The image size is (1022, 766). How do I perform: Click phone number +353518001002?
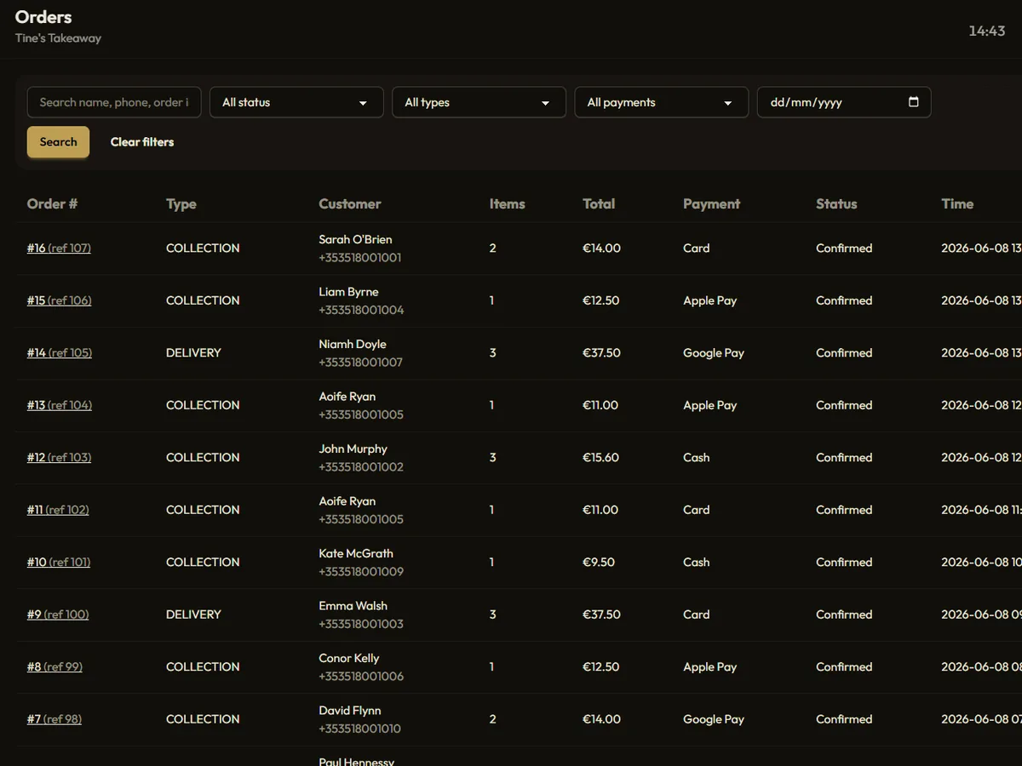(361, 467)
